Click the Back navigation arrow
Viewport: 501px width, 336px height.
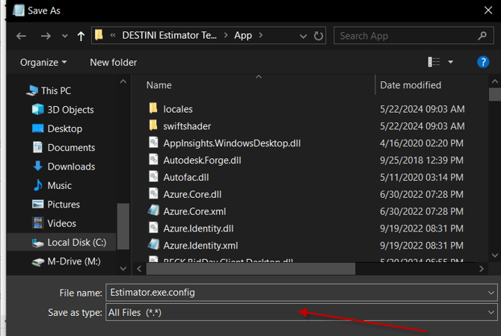[21, 35]
